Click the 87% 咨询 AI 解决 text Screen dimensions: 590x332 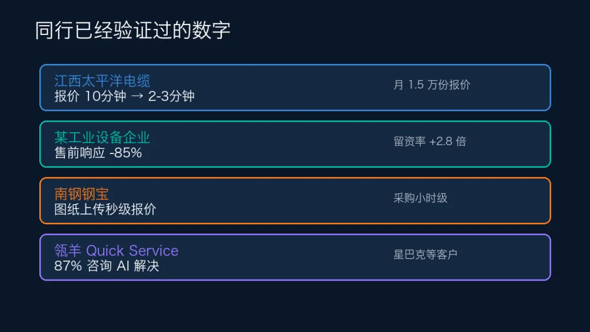[x=107, y=266]
